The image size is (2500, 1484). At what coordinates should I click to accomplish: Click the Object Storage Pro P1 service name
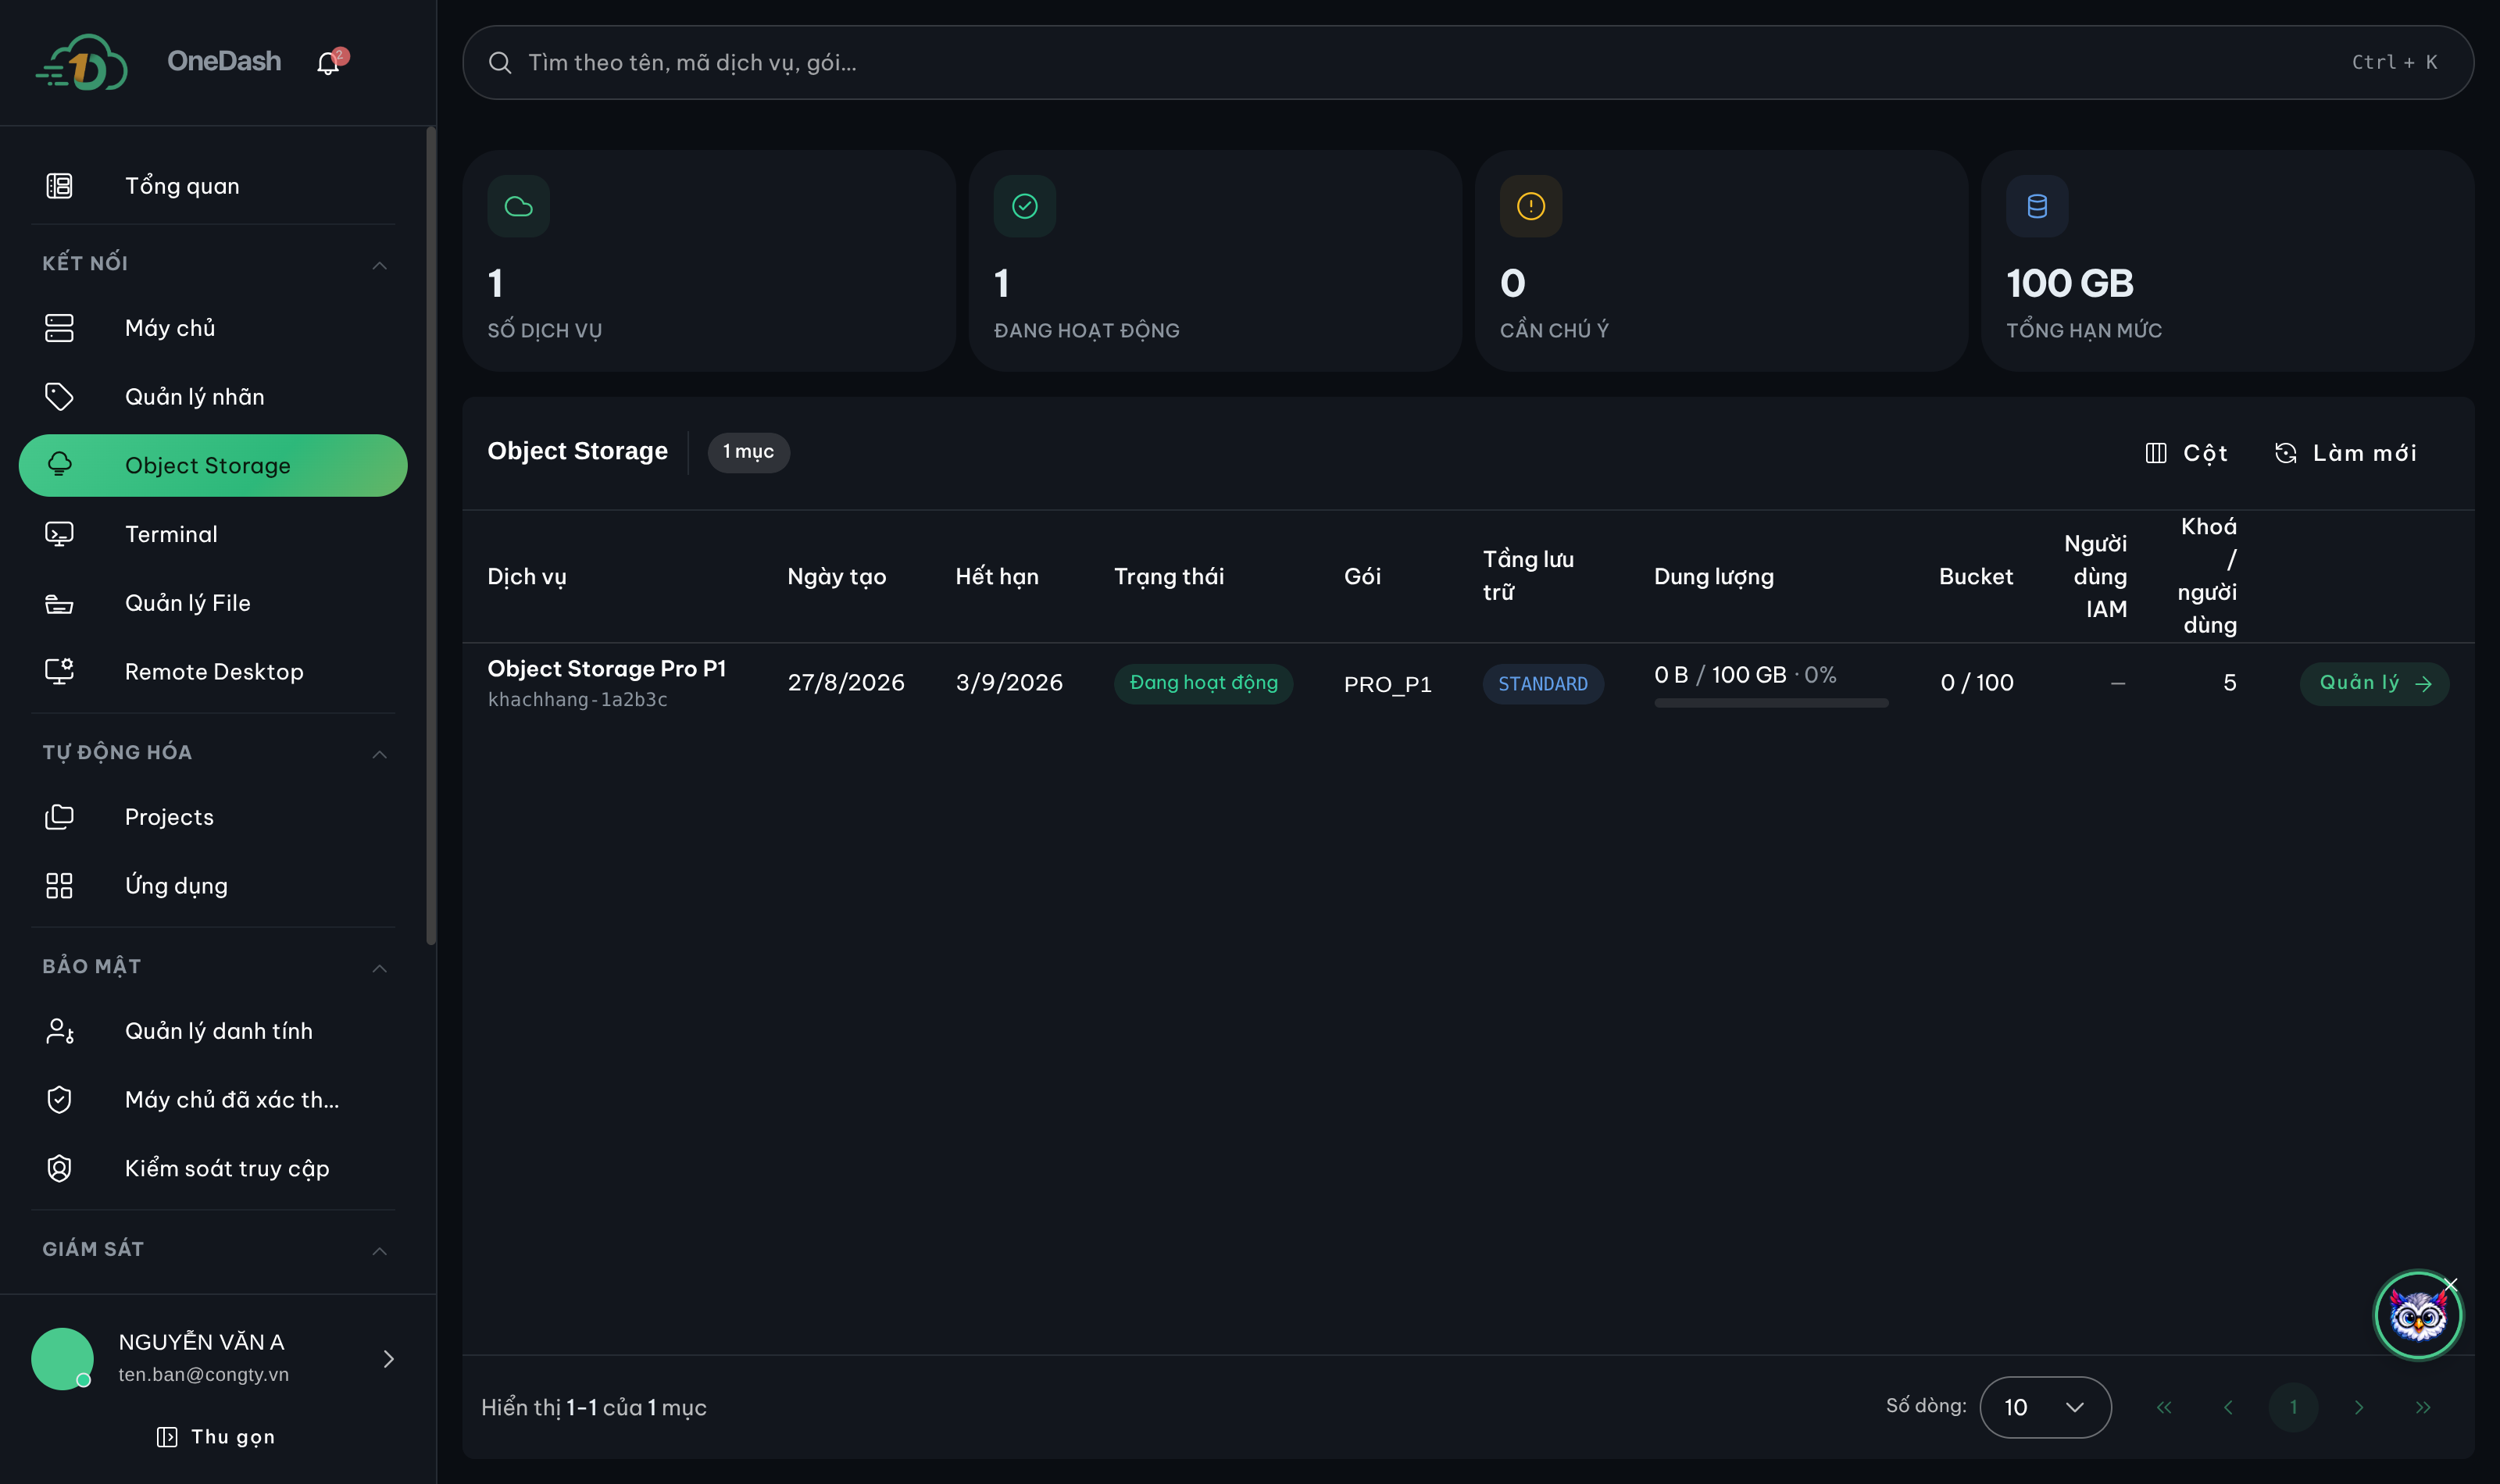pyautogui.click(x=606, y=669)
